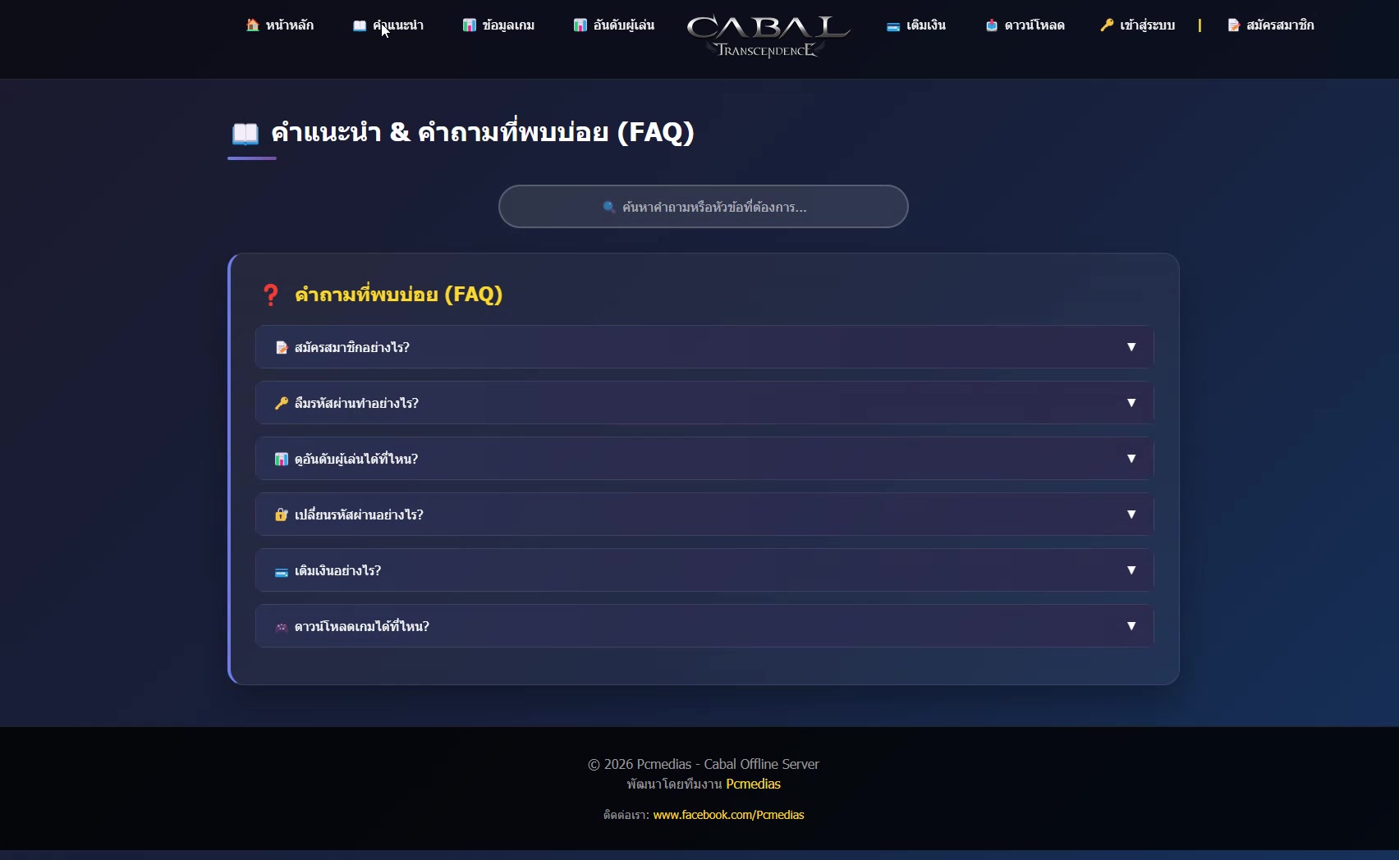Click the gamepad icon on ดาวน์โหลดเกม row
Screen dimensions: 1399x860
(x=282, y=627)
